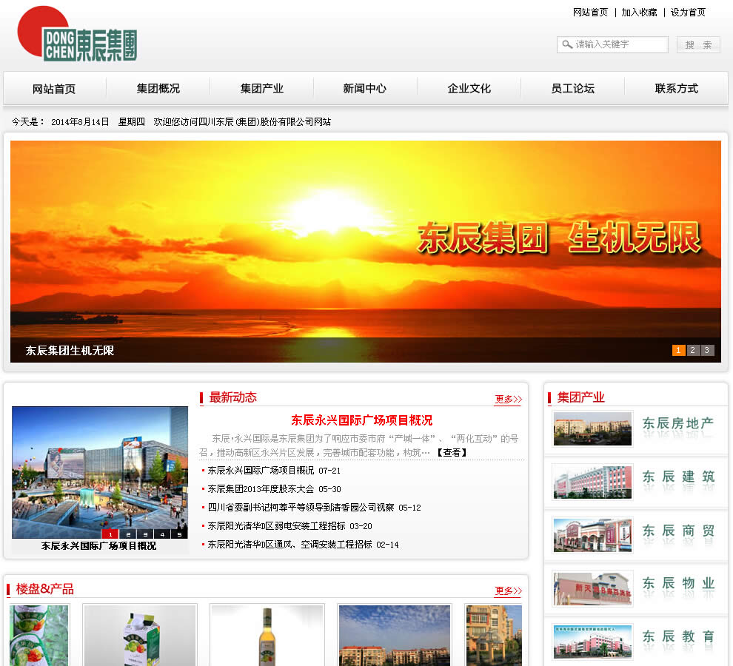Click the Dongchen Group logo
This screenshot has height=666, width=733.
[x=77, y=35]
